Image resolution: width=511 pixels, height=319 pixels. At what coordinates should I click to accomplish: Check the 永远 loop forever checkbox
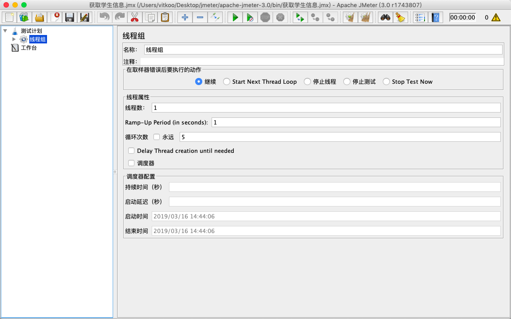point(157,137)
